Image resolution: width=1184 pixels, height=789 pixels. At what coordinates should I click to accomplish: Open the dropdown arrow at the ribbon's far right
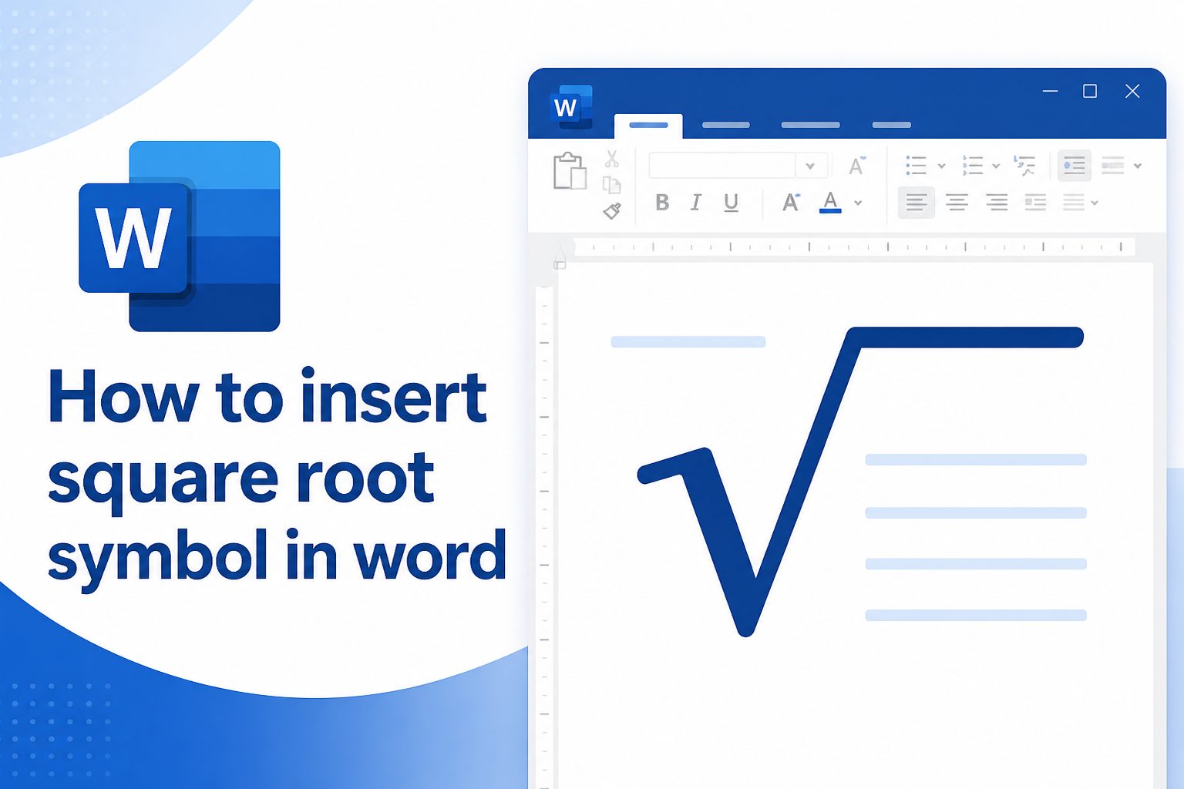pos(1138,166)
